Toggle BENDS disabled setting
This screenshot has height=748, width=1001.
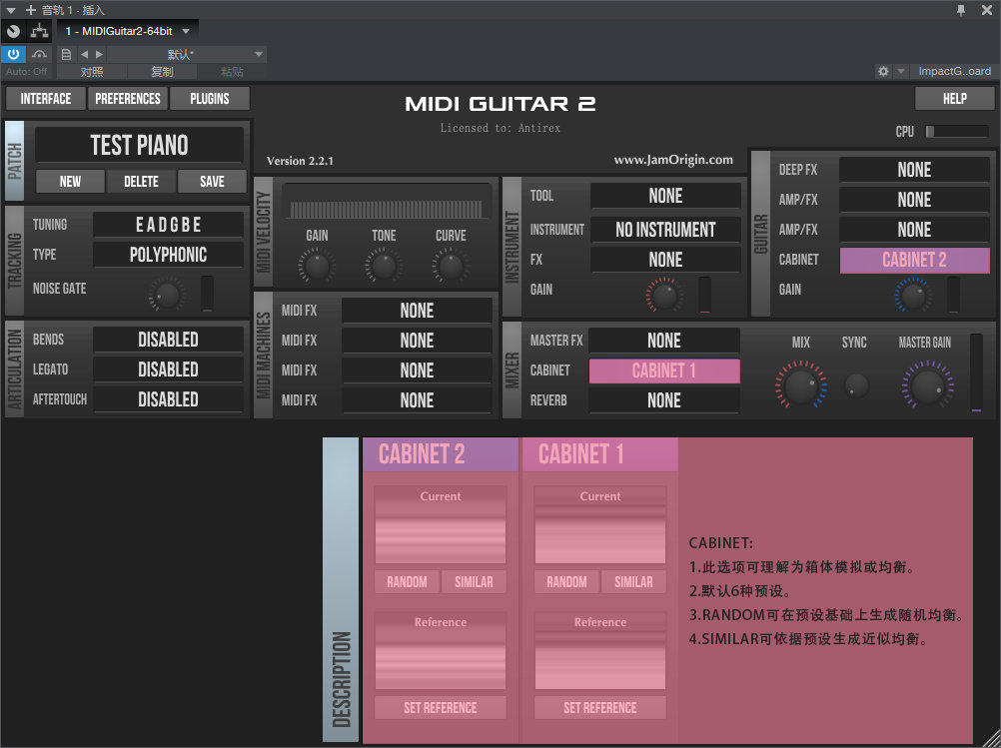(169, 340)
